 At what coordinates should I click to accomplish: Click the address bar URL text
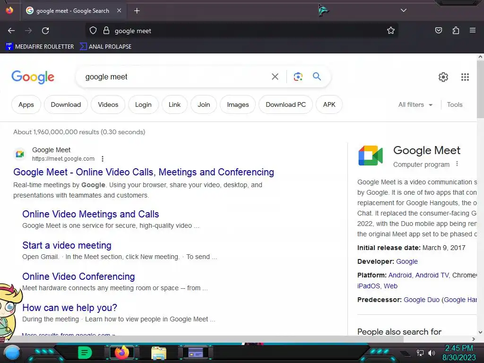(x=133, y=31)
